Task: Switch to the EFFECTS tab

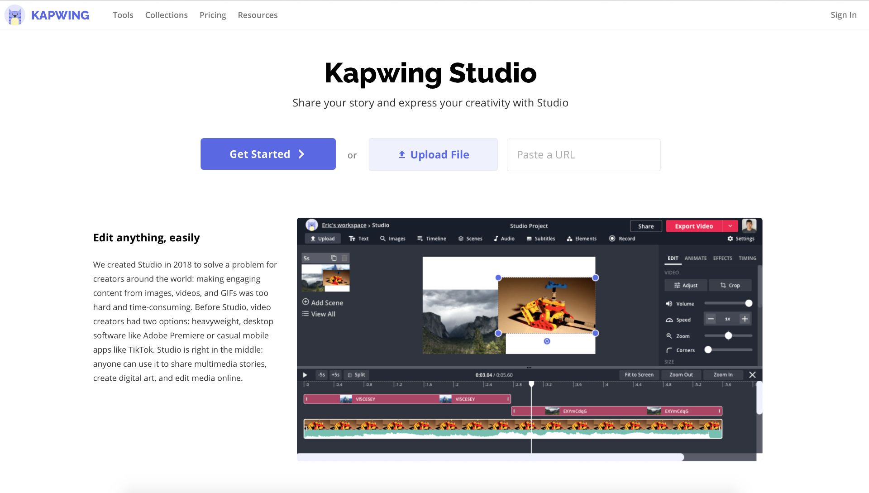Action: click(722, 258)
